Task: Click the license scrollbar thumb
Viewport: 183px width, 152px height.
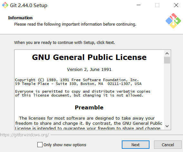Action: pos(167,60)
